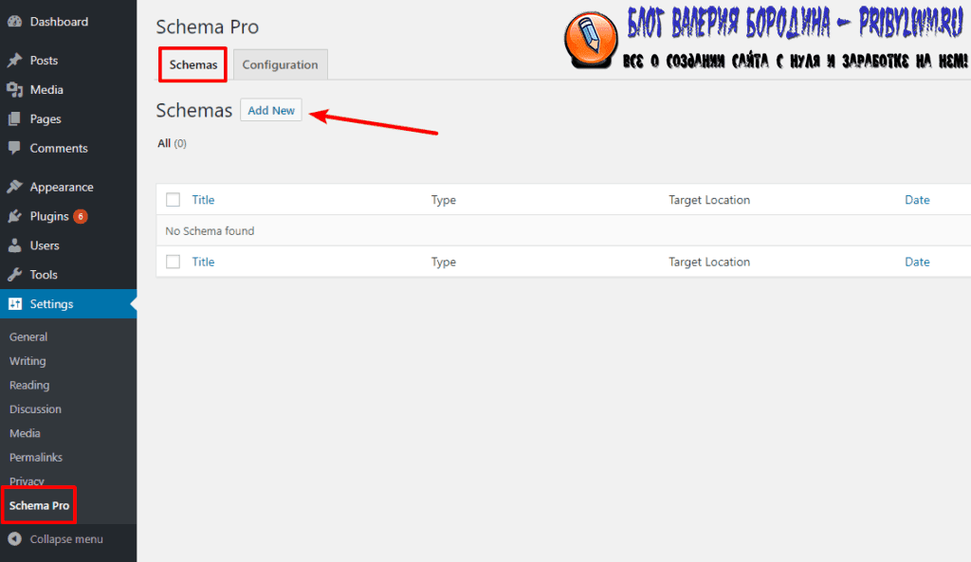Click the Dashboard gauge icon
The height and width of the screenshot is (562, 971).
(x=14, y=22)
